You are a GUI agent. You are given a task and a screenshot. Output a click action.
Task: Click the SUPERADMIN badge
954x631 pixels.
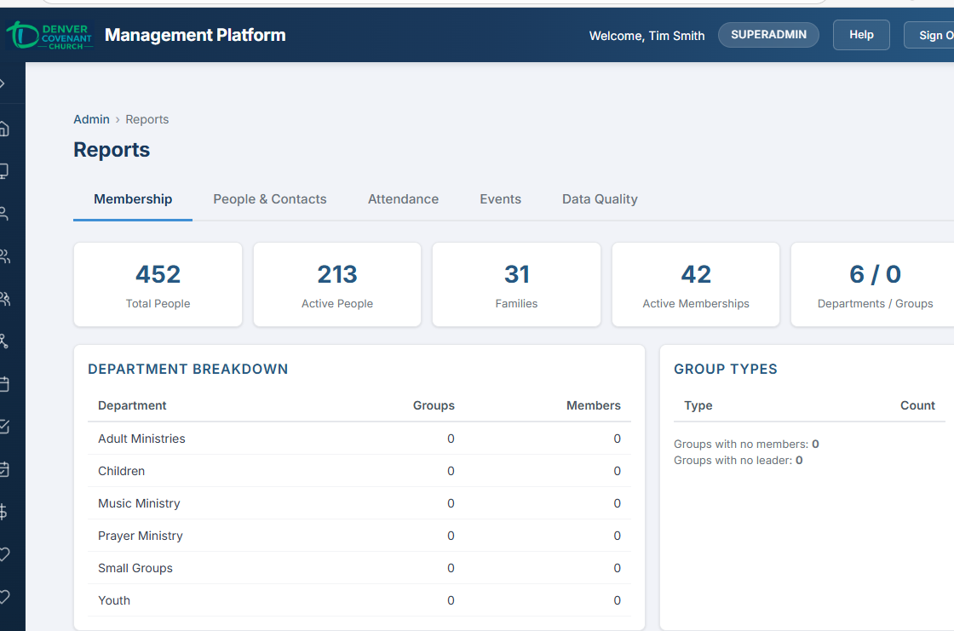768,35
